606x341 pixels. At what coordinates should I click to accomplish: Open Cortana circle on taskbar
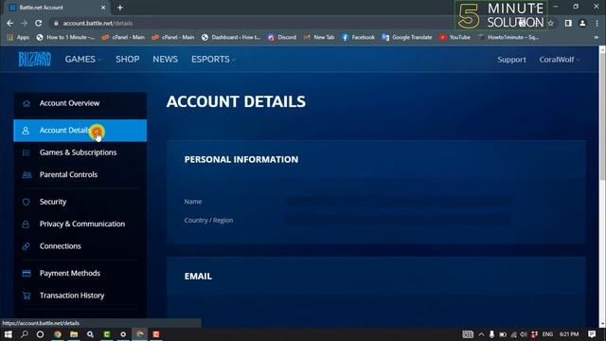coord(40,334)
